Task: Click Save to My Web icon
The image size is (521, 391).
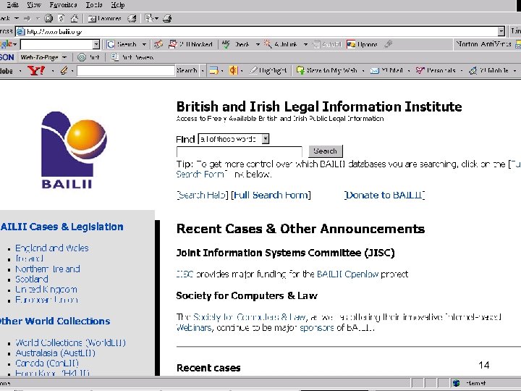Action: coord(300,70)
